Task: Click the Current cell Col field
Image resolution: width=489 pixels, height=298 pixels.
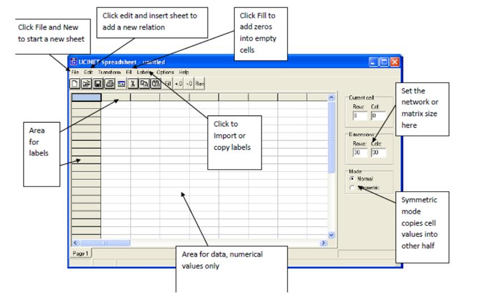Action: (x=379, y=116)
